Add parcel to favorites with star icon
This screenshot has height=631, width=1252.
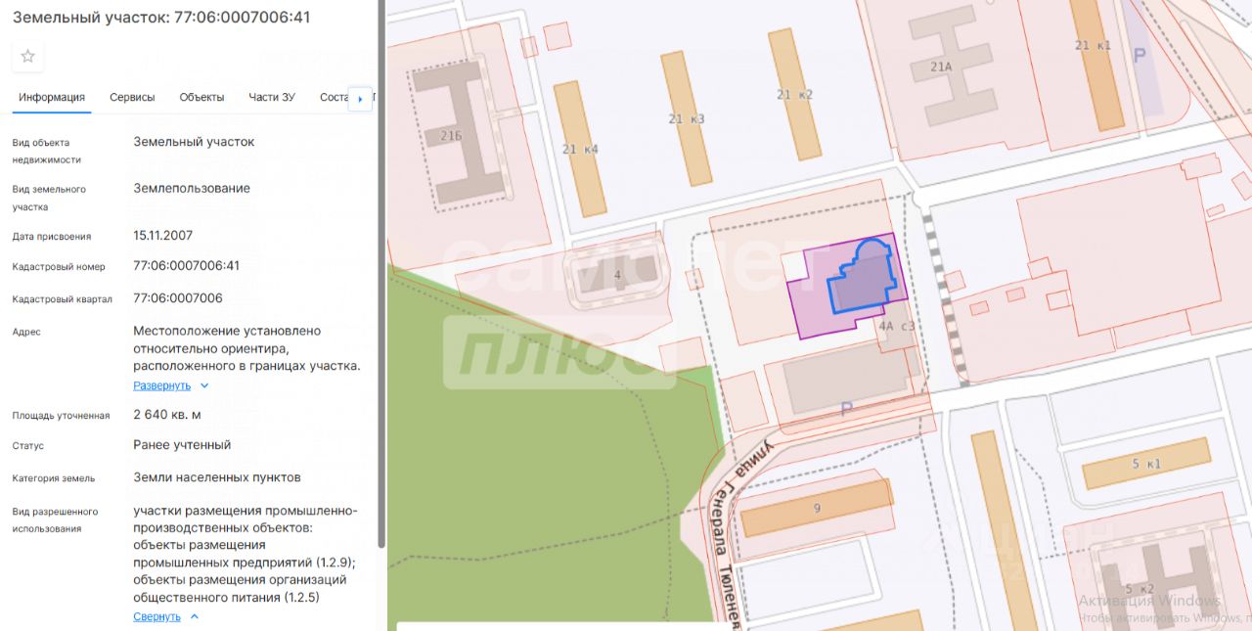(27, 57)
